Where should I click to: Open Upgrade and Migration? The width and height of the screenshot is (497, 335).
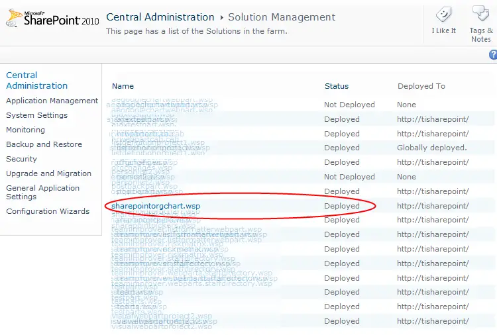(x=48, y=173)
